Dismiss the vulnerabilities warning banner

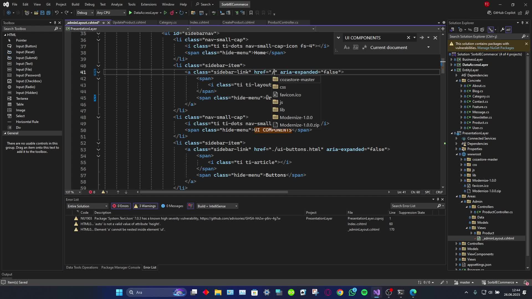(x=526, y=44)
